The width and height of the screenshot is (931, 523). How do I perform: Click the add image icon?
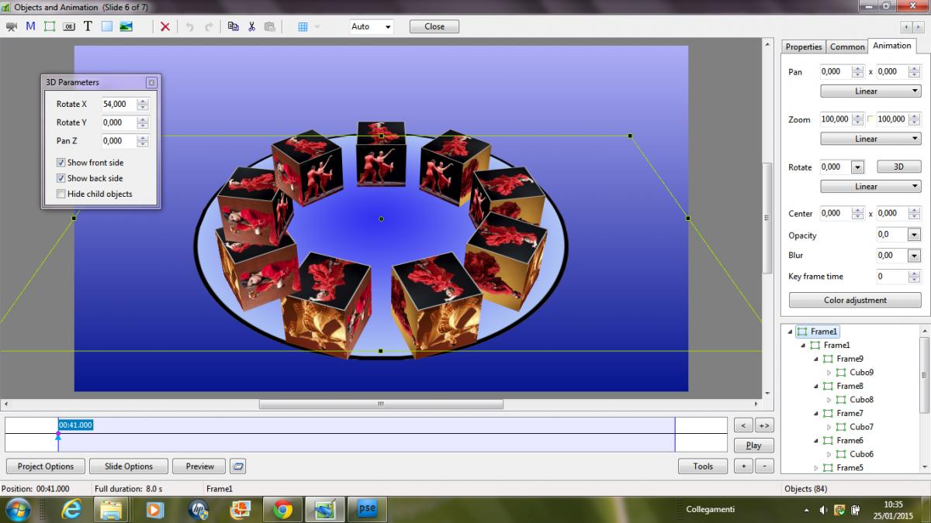pyautogui.click(x=126, y=26)
